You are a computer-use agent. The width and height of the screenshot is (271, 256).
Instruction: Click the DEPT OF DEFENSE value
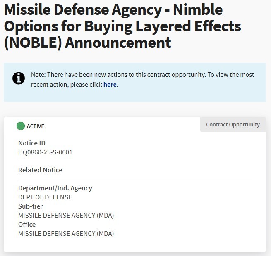point(45,197)
